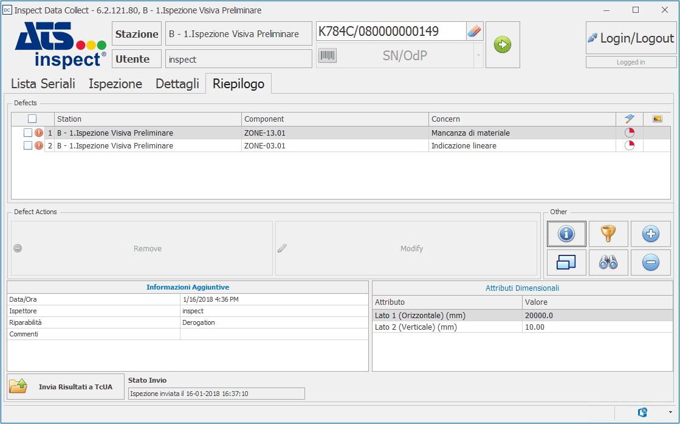Click the Attributo column header

[x=447, y=302]
